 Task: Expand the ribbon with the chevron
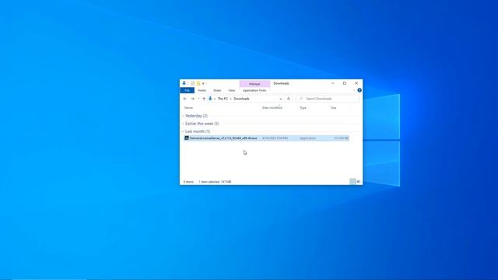pyautogui.click(x=353, y=90)
